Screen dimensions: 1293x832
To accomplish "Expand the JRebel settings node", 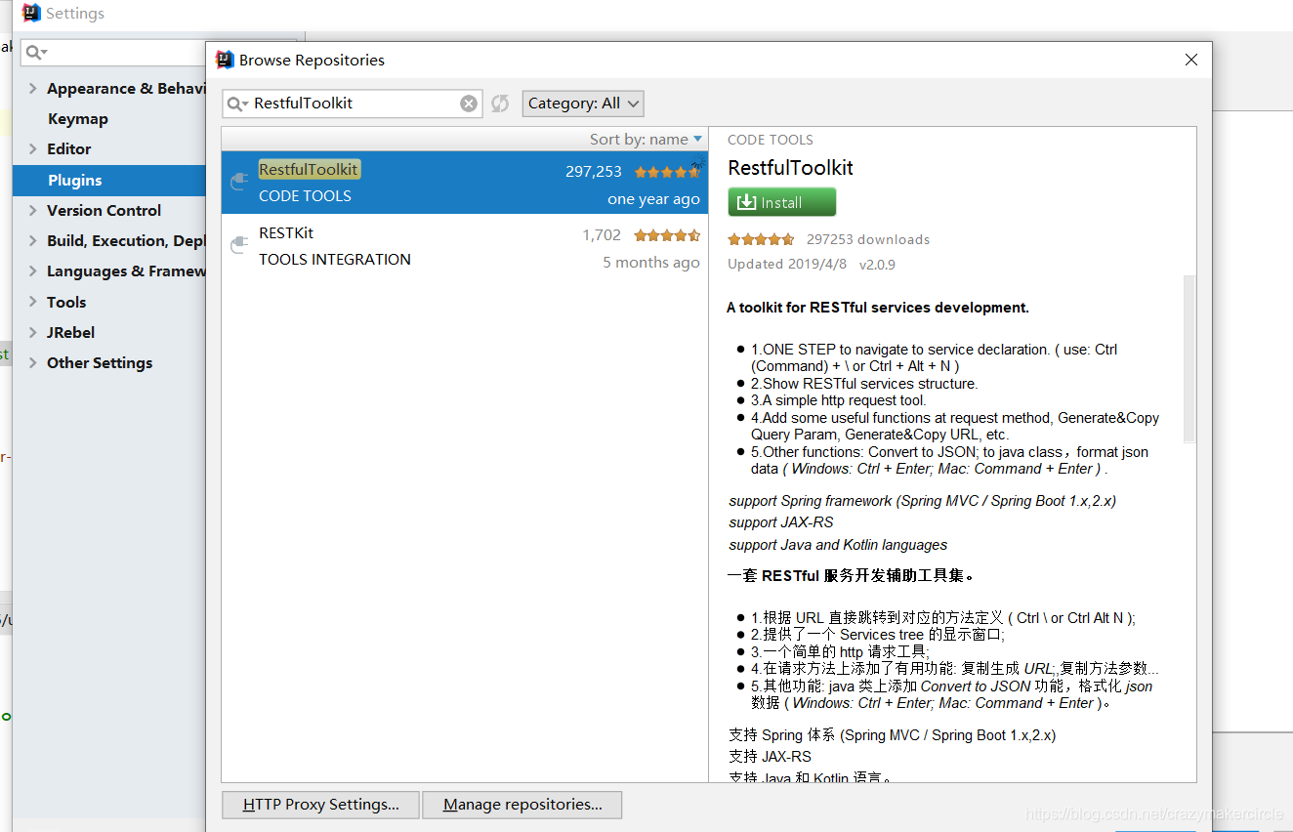I will (x=32, y=332).
